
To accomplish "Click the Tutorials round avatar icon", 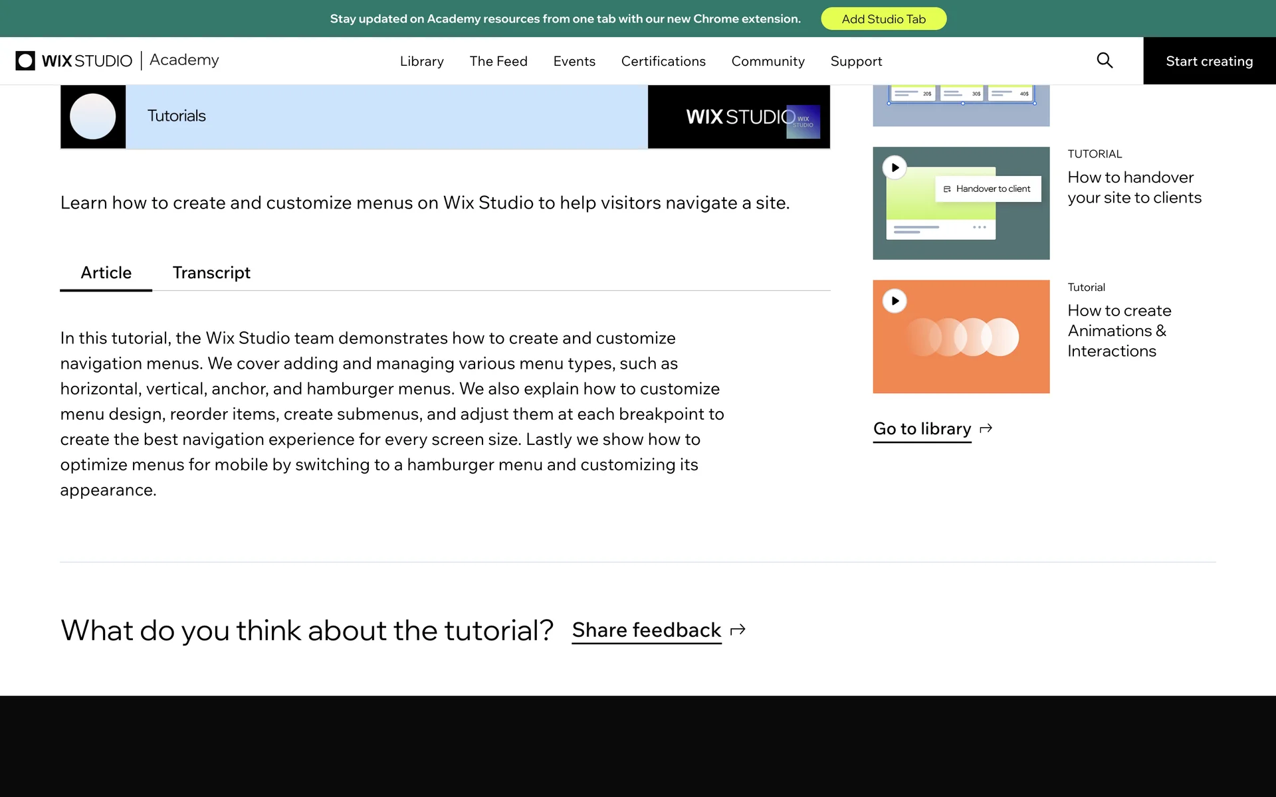I will coord(93,116).
